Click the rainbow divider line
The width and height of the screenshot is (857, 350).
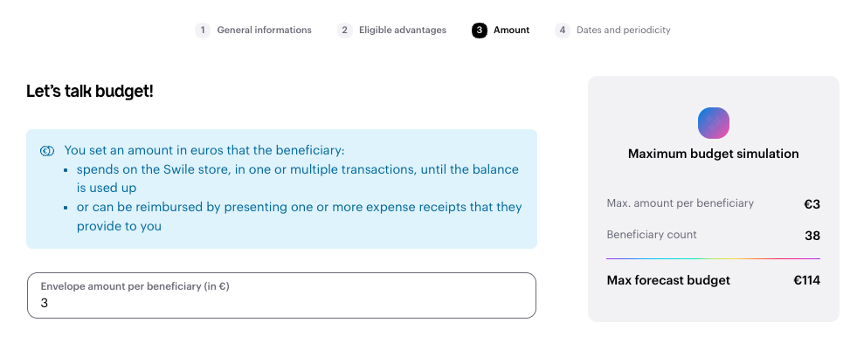[x=713, y=258]
